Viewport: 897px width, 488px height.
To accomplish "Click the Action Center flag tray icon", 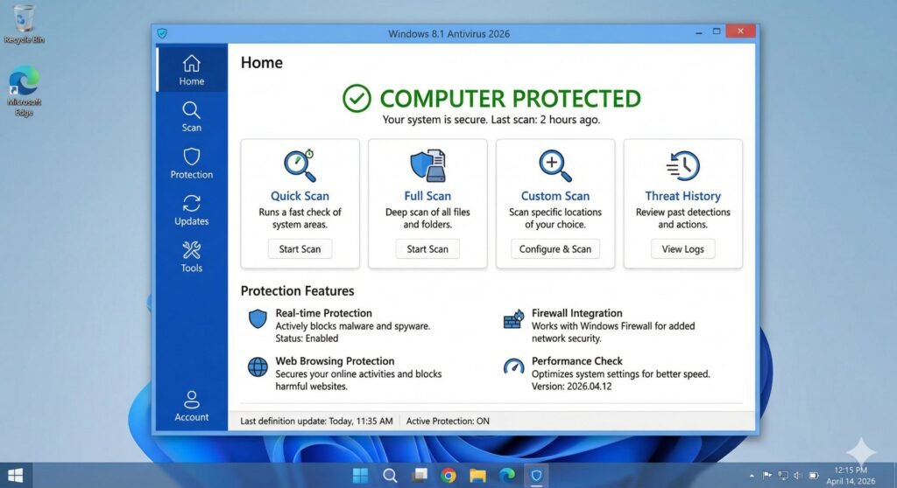I will point(767,476).
